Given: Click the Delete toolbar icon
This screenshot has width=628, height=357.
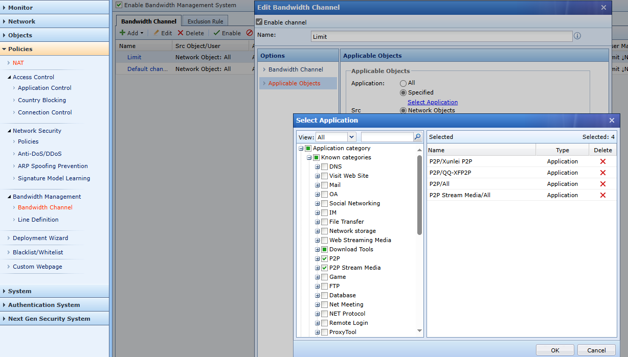Looking at the screenshot, I should tap(181, 33).
